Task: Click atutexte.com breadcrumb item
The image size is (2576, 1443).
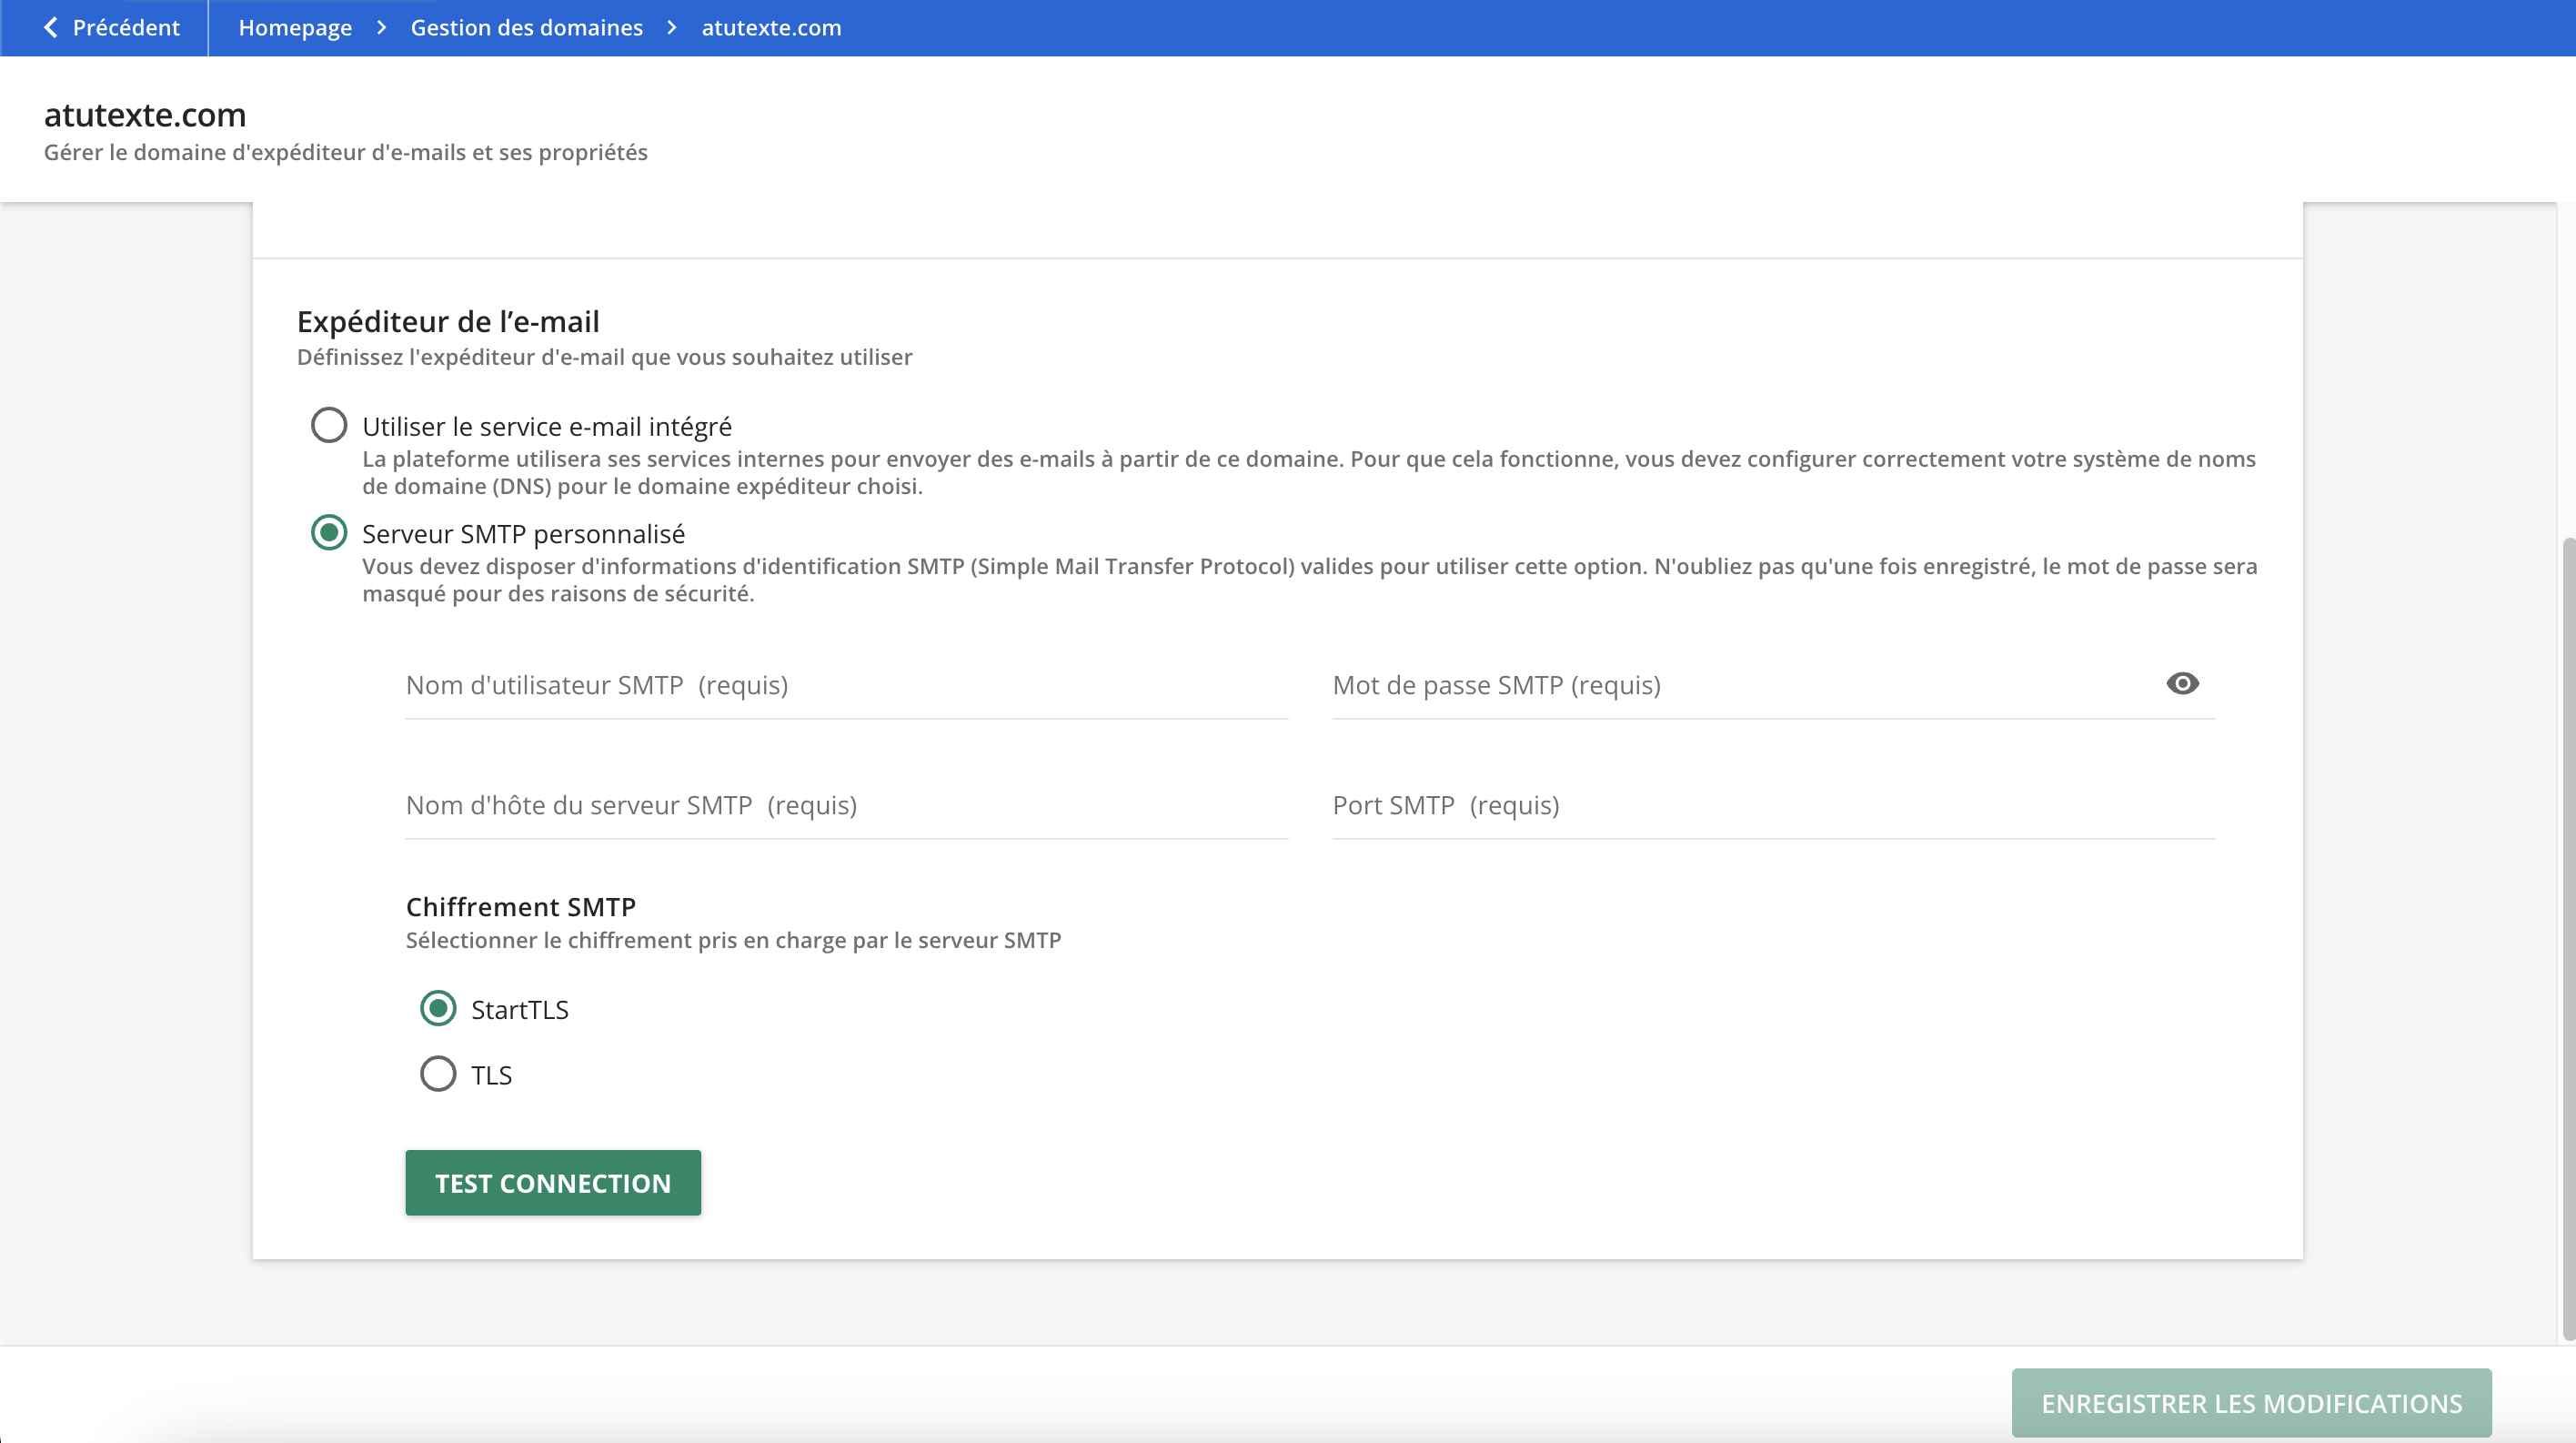Action: (x=771, y=27)
